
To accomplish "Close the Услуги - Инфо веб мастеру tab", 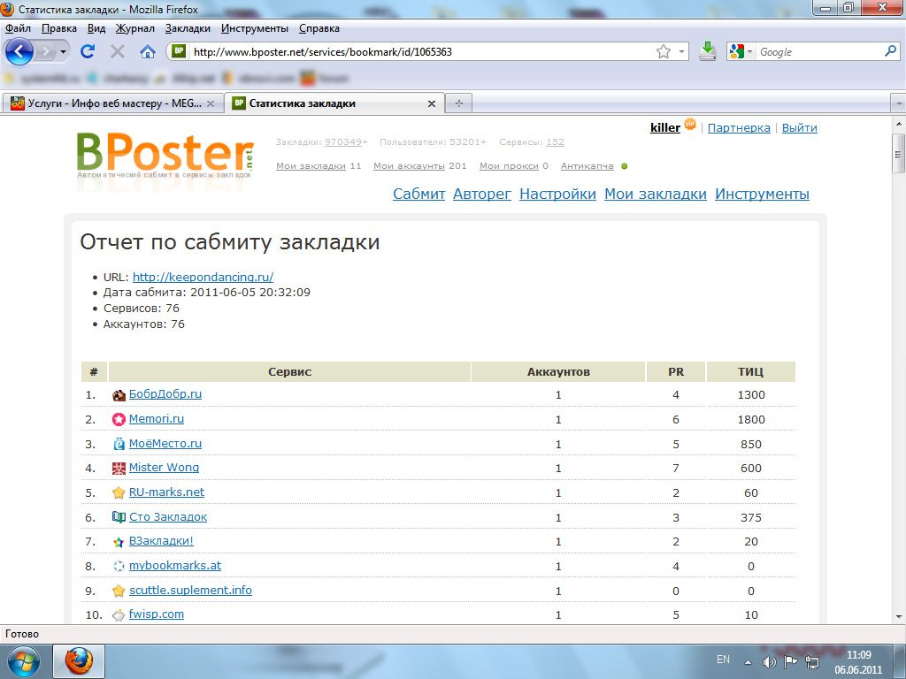I will (211, 104).
